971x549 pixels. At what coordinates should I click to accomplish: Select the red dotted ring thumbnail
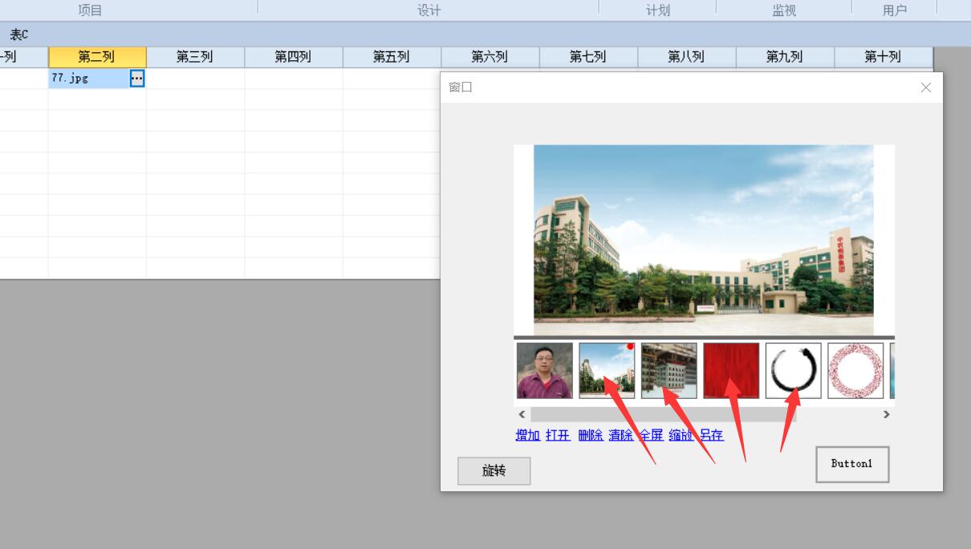[855, 371]
